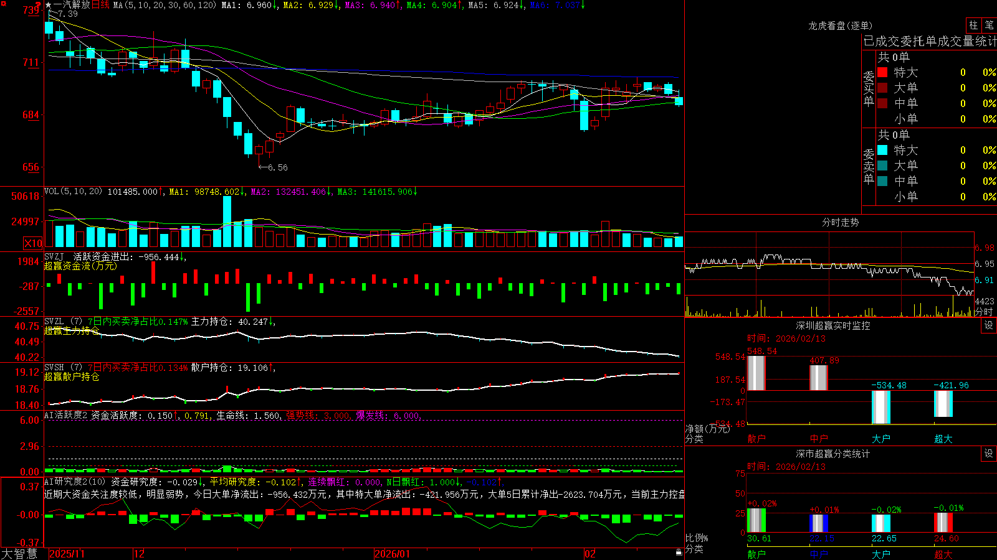The image size is (997, 560).
Task: Click the 超大 bar showing -421.96
Action: point(943,404)
